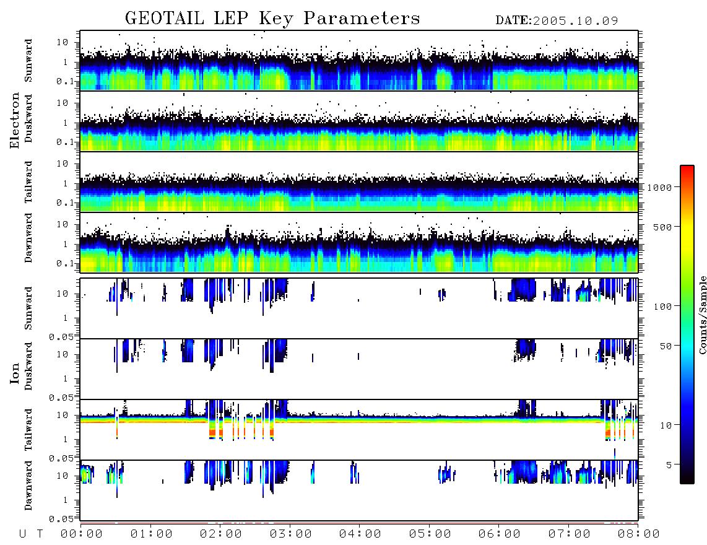The image size is (707, 545).
Task: Click the Electron Duskward spectrogram panel
Action: tap(359, 121)
